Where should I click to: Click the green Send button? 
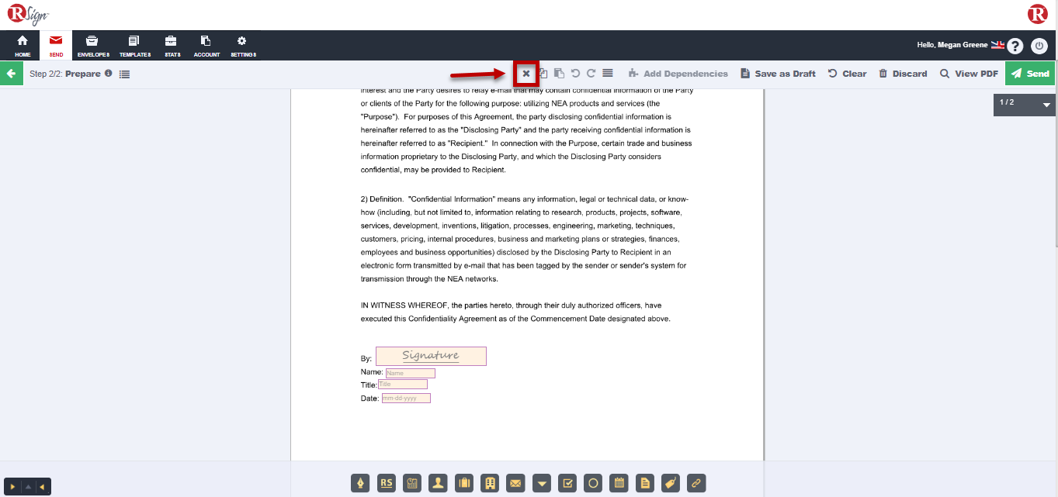(x=1031, y=74)
